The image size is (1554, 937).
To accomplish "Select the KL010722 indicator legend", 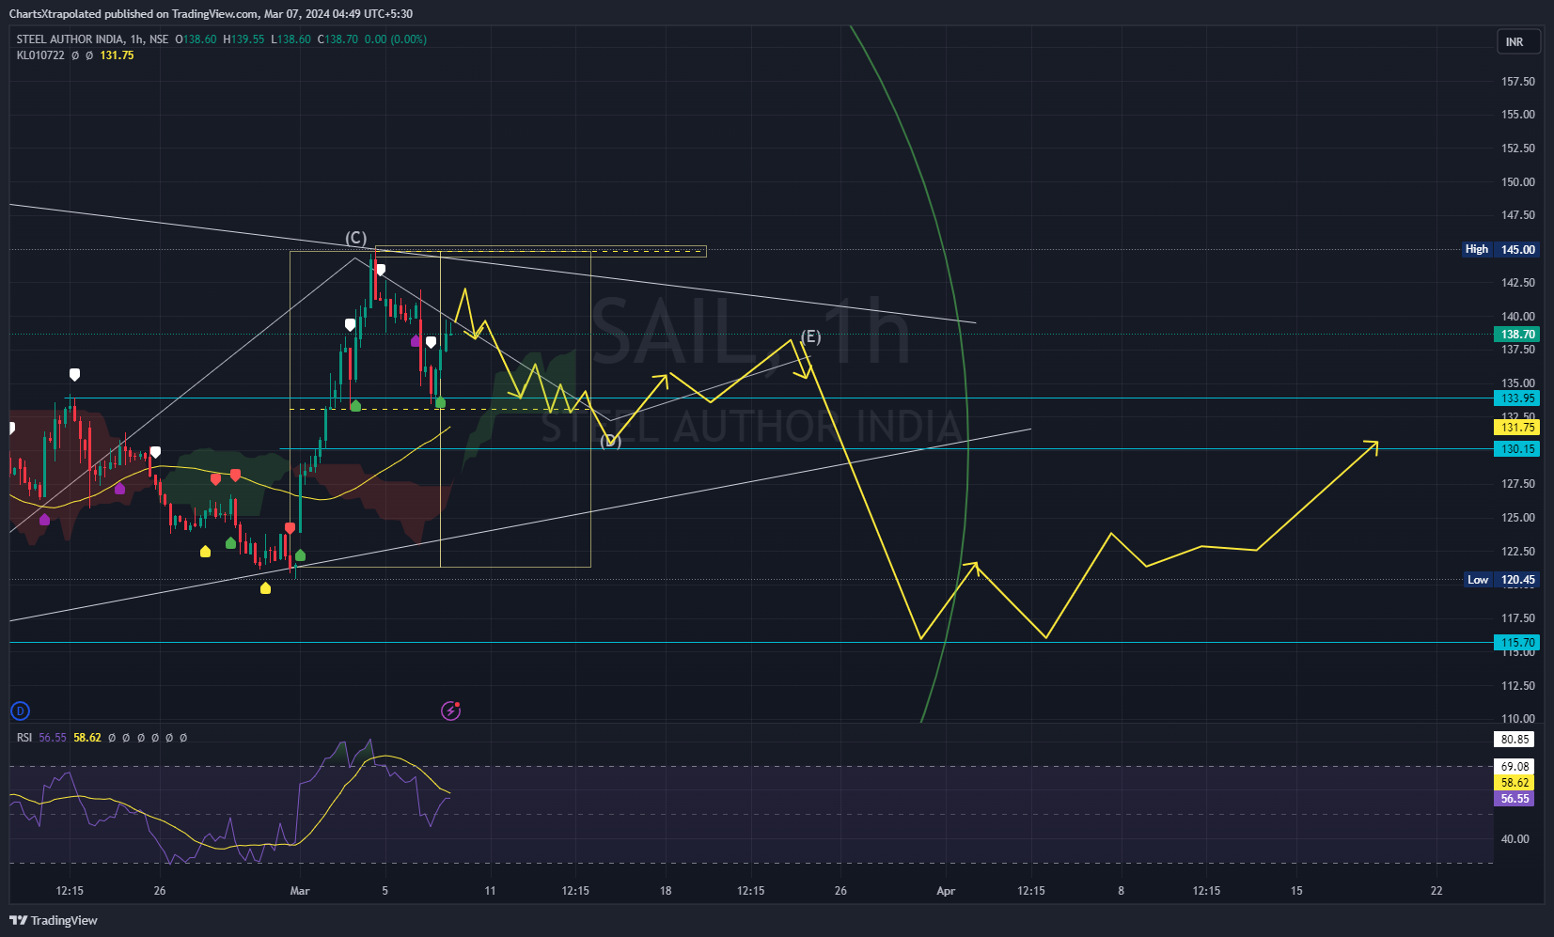I will pyautogui.click(x=40, y=55).
